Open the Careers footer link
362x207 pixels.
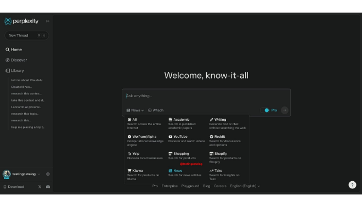click(x=220, y=186)
